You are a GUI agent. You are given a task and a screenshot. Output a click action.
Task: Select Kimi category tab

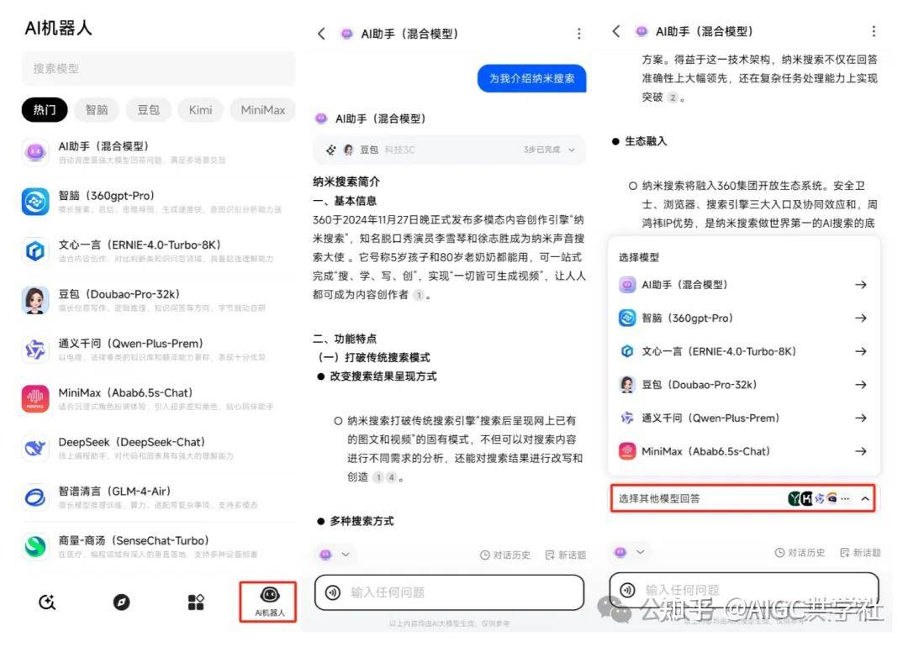point(200,110)
